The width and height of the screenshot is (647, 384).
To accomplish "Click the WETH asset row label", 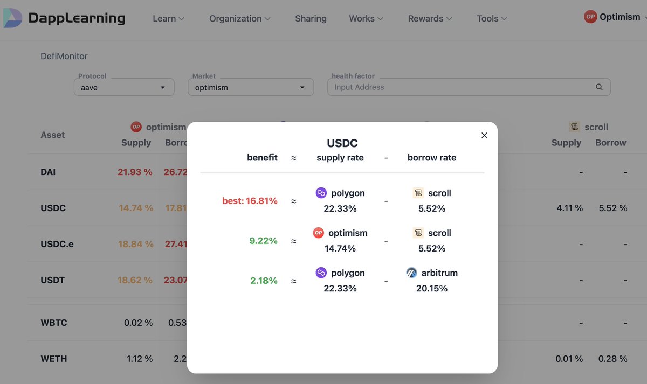I will [54, 359].
